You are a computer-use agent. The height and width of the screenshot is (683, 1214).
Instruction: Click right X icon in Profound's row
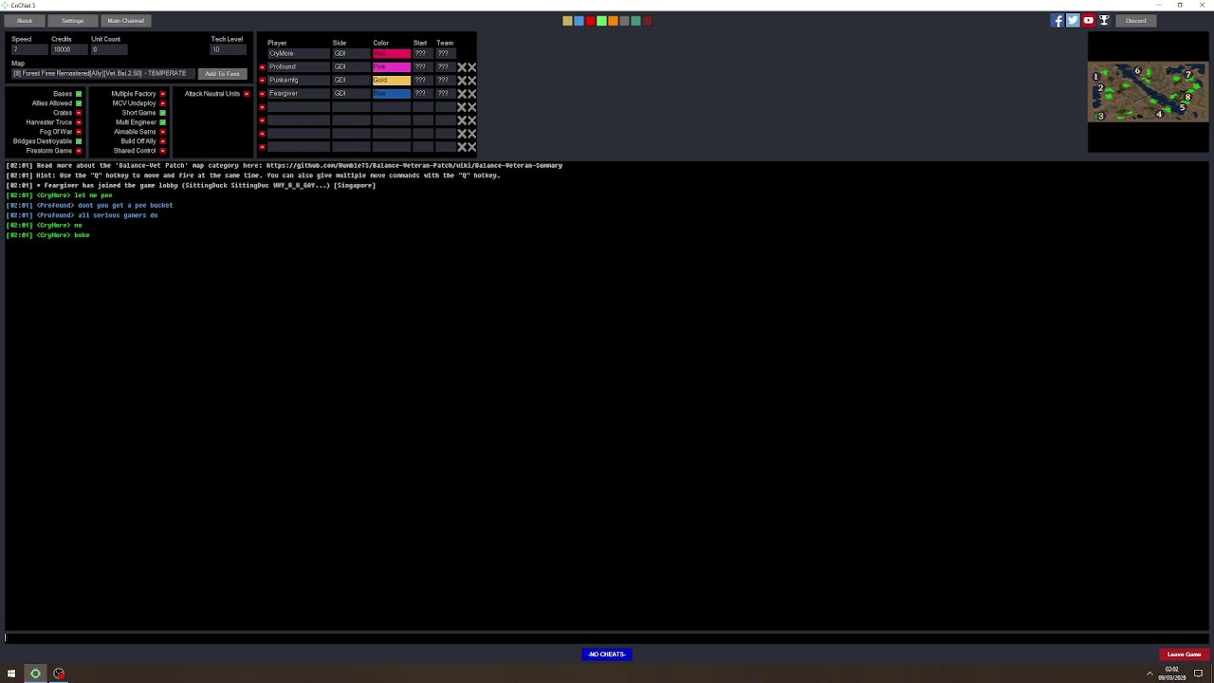471,67
